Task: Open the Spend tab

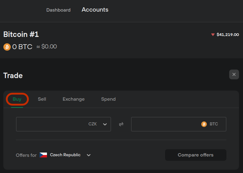Action: coord(108,99)
